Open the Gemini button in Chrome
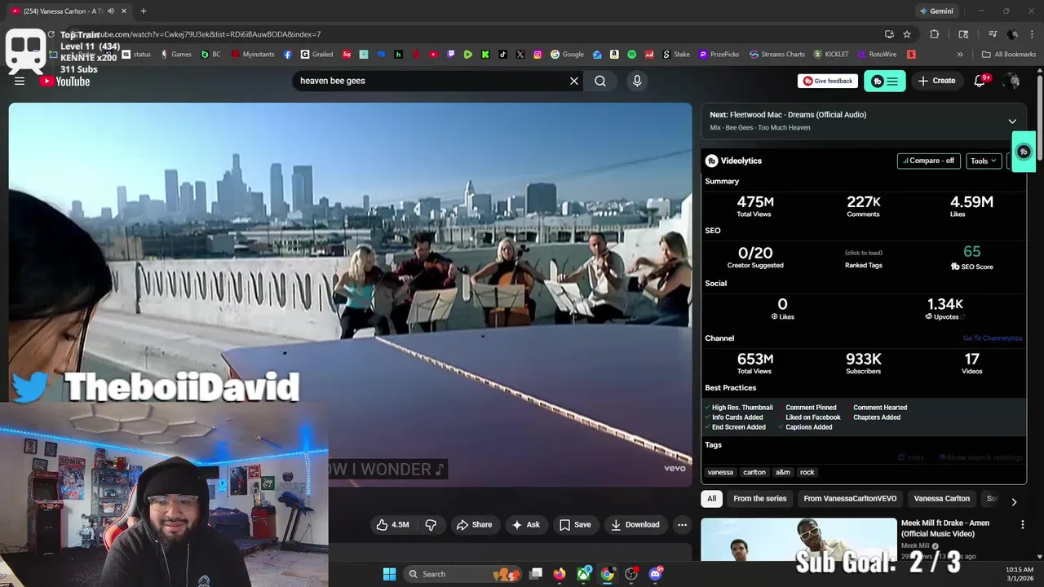The width and height of the screenshot is (1044, 587). 936,11
